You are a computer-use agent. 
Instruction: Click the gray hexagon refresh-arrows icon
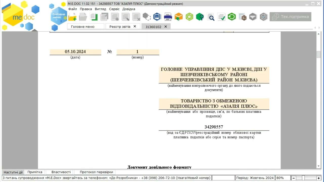147,17
